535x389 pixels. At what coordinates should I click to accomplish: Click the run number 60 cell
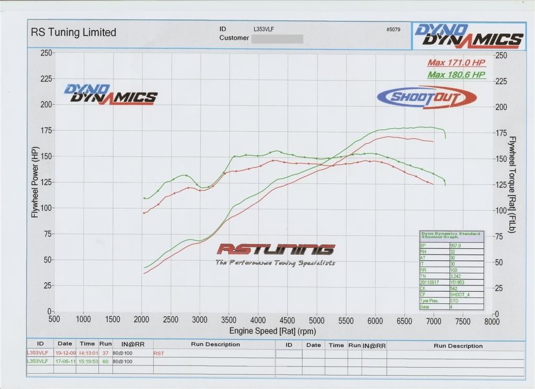click(105, 361)
